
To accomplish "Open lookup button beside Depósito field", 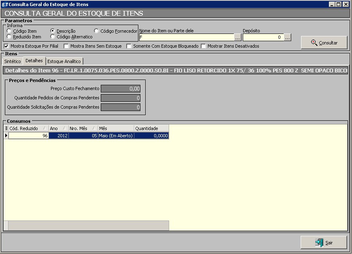I will 287,37.
